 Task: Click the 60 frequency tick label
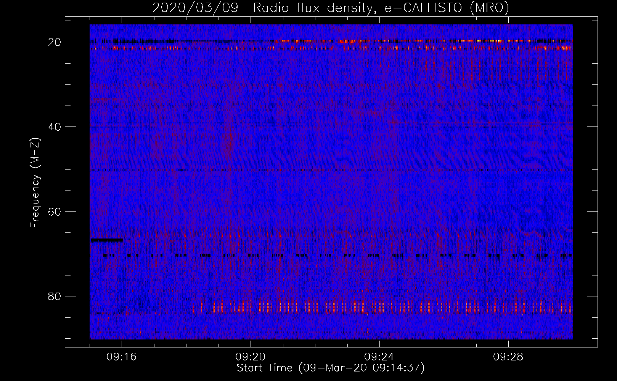tap(55, 211)
